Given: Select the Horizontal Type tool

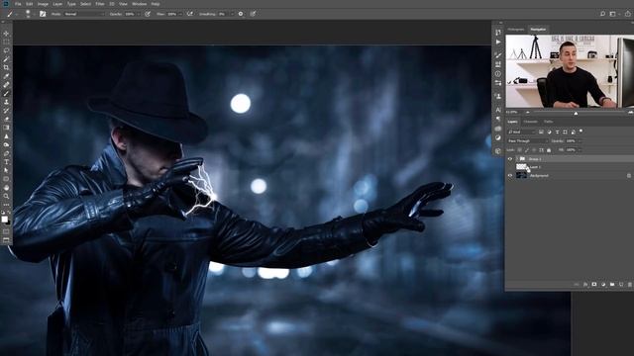Looking at the screenshot, I should point(6,162).
